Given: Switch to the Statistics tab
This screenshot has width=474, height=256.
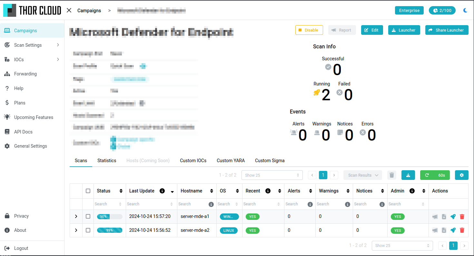Looking at the screenshot, I should 107,160.
